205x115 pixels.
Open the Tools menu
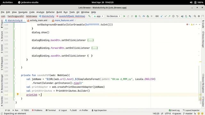coord(72,12)
